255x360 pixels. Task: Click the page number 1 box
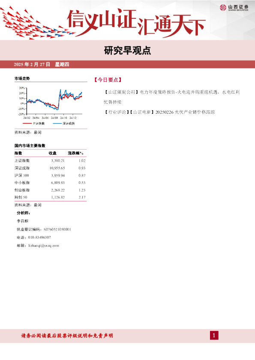(214, 336)
